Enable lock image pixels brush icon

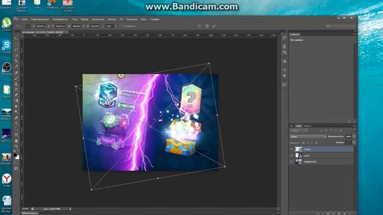click(308, 143)
